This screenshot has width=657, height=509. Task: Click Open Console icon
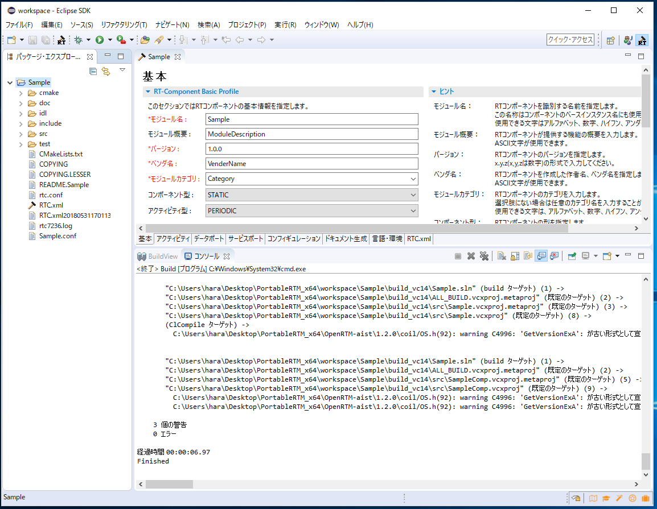pos(607,256)
